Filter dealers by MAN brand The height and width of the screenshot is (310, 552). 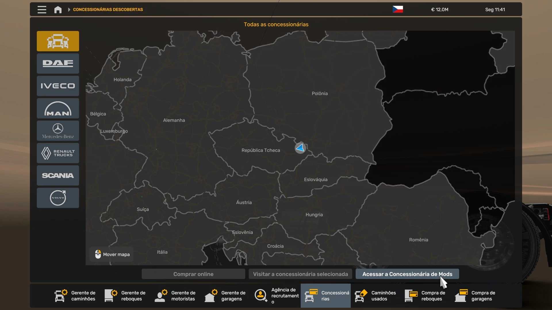pos(58,108)
